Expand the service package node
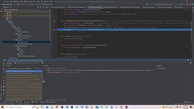Screen dimensions: 194x109 coord(16,54)
